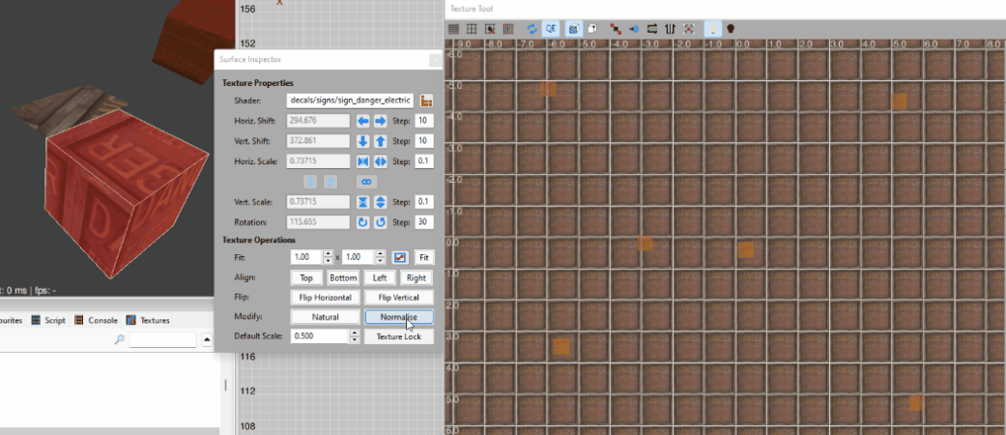Viewport: 1006px width, 435px height.
Task: Toggle the scale link chain icon
Action: tap(365, 182)
